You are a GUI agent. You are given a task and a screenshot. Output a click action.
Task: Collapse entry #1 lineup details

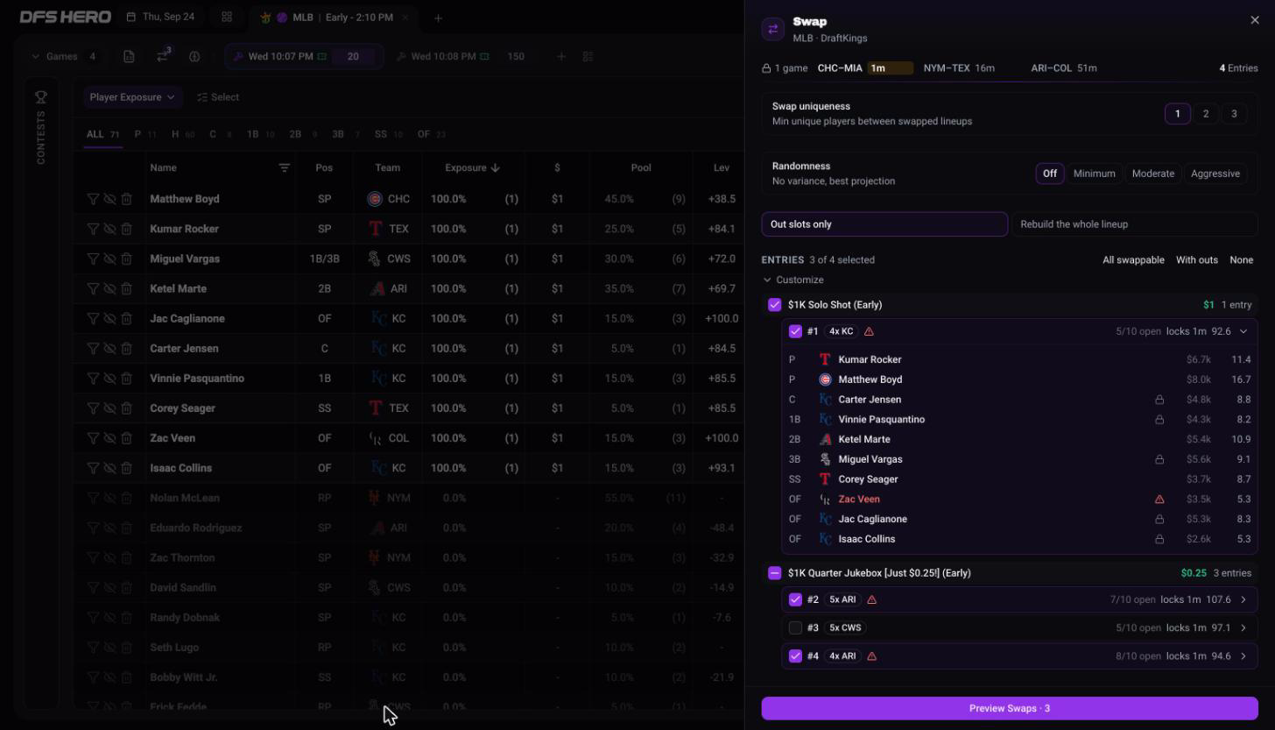pyautogui.click(x=1243, y=331)
